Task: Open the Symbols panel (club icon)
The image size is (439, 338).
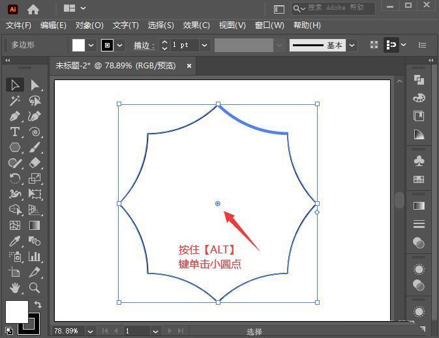Action: [419, 161]
